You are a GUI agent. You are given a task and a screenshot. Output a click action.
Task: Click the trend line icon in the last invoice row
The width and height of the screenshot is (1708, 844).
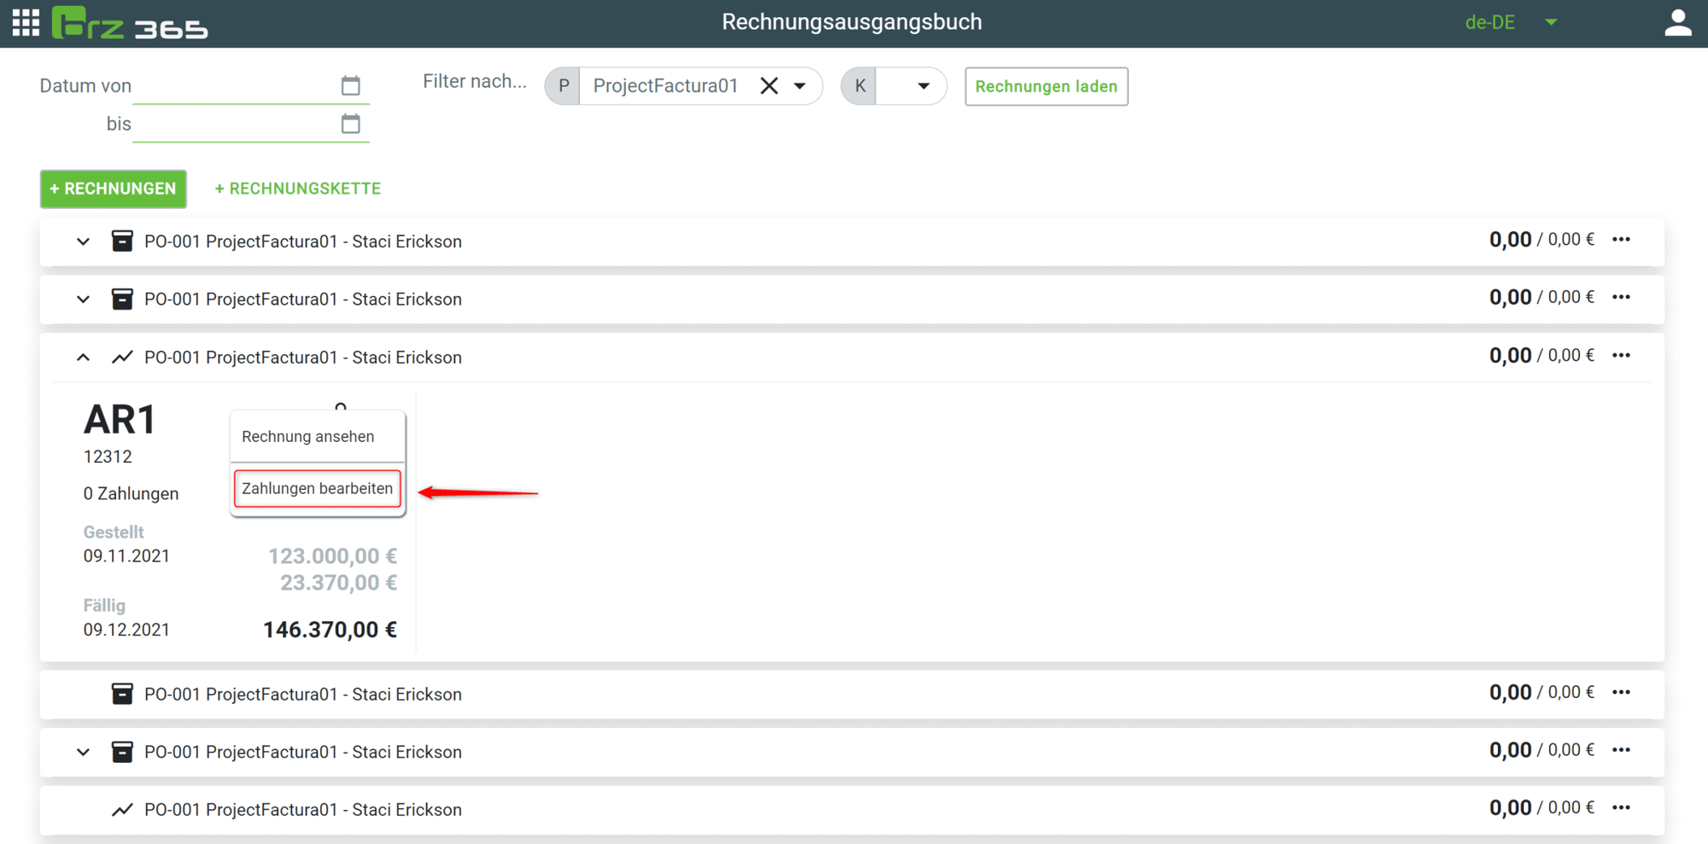pyautogui.click(x=122, y=809)
